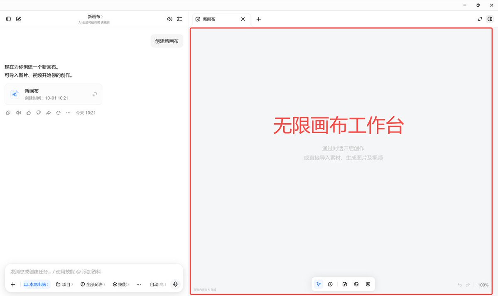Image resolution: width=498 pixels, height=296 pixels.
Task: Select the add comment chat tool
Action: click(330, 284)
